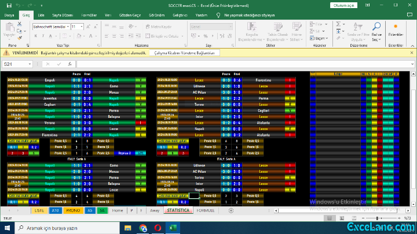The width and height of the screenshot is (417, 234).
Task: Open the Dosya menu
Action: [x=9, y=15]
